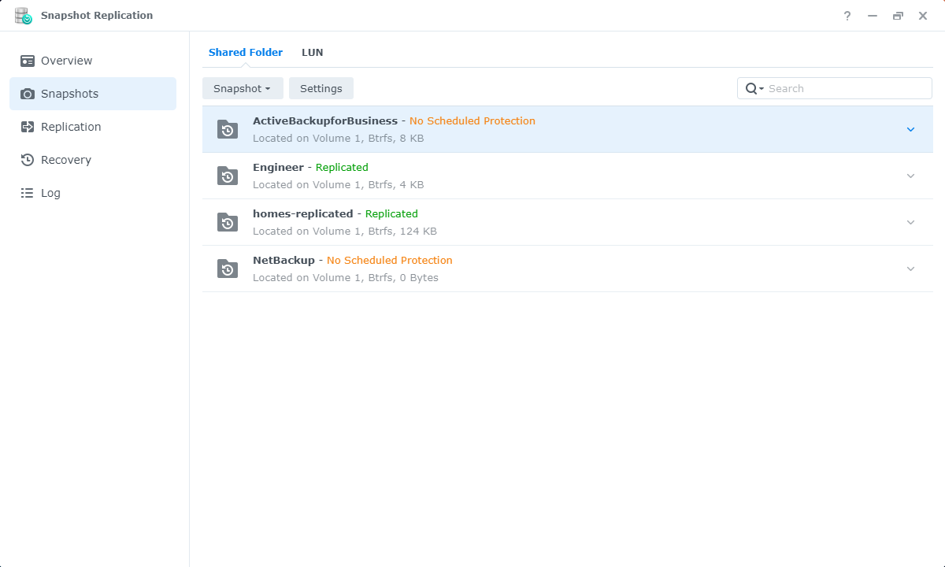Click the Settings button
Image resolution: width=945 pixels, height=567 pixels.
(321, 88)
